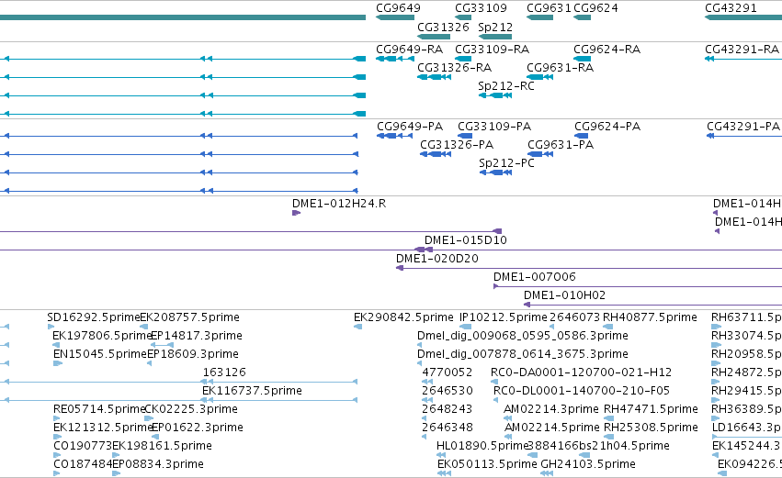Click the CG9649 gene label
Image resolution: width=782 pixels, height=478 pixels.
(x=398, y=8)
